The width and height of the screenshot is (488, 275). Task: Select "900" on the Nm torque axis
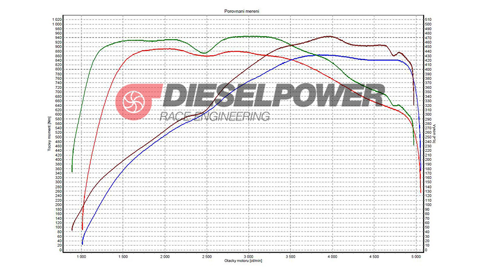point(59,47)
